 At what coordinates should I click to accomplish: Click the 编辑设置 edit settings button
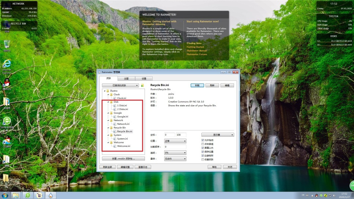[125, 167]
